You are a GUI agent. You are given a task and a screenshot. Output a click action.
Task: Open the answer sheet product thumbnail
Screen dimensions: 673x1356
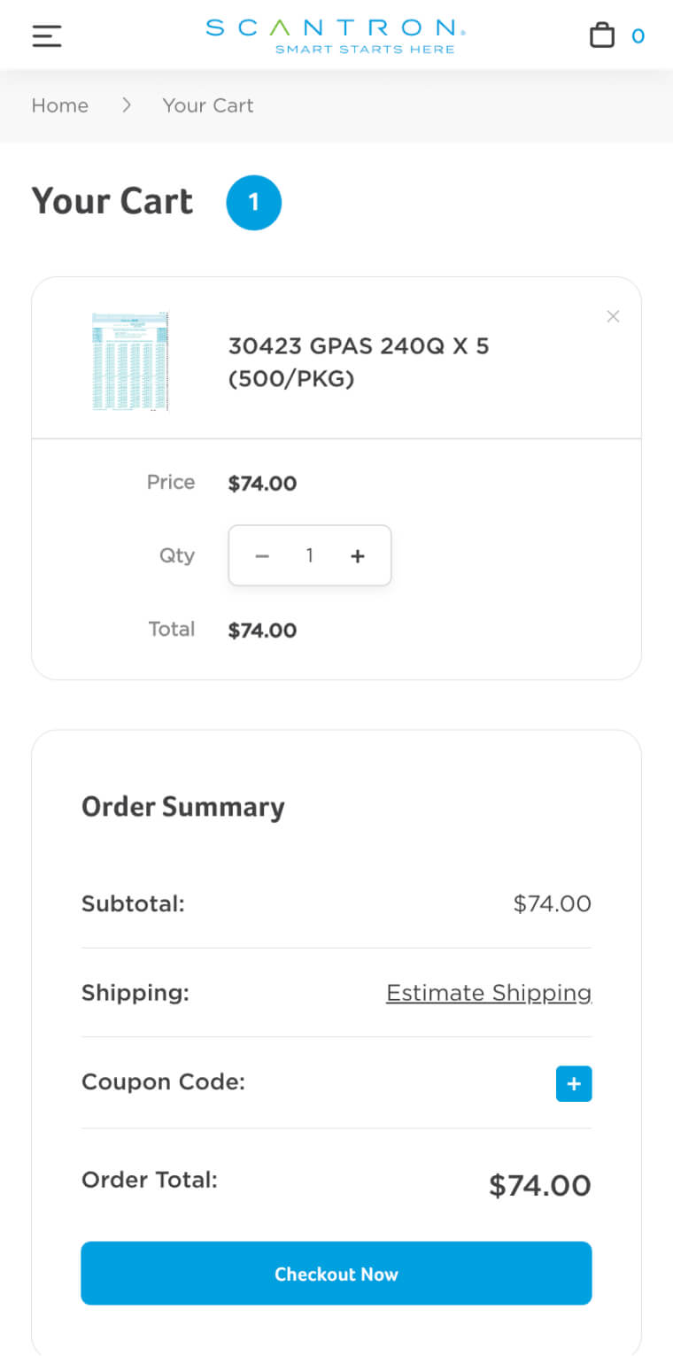coord(130,361)
